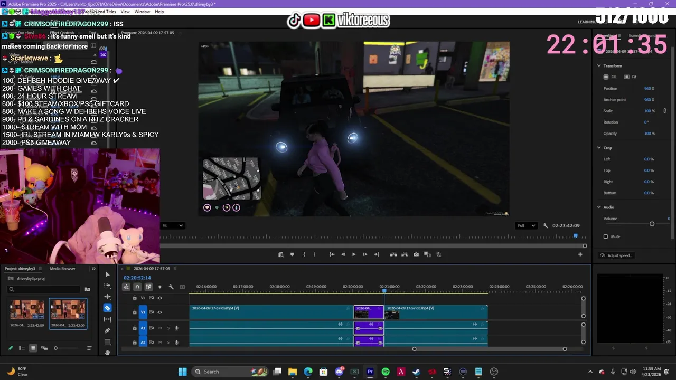This screenshot has width=676, height=380.
Task: Click new bin folder icon in Project panel
Action: (87, 289)
